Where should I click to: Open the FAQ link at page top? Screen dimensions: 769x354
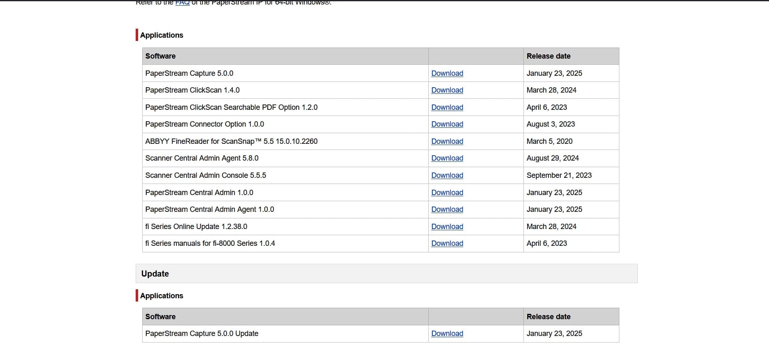point(182,3)
